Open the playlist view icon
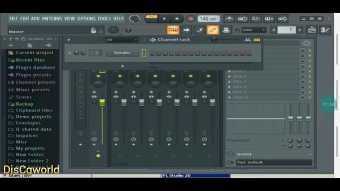 click(312, 30)
